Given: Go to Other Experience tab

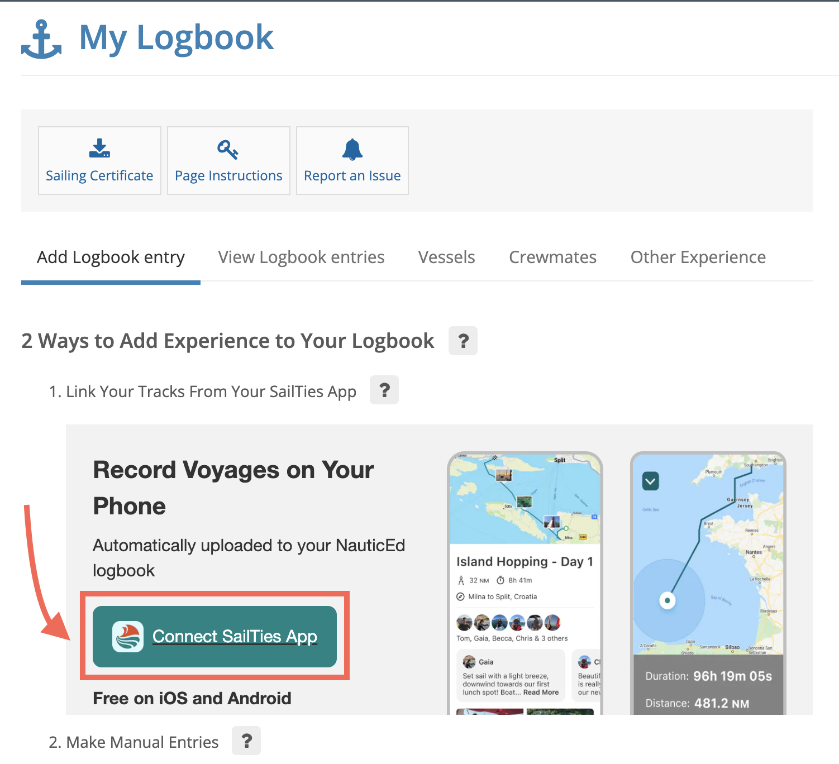Looking at the screenshot, I should [698, 257].
